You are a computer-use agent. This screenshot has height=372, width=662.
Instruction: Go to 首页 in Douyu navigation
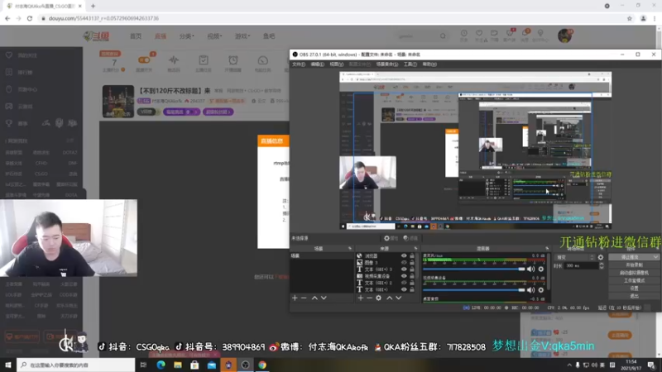coord(136,36)
